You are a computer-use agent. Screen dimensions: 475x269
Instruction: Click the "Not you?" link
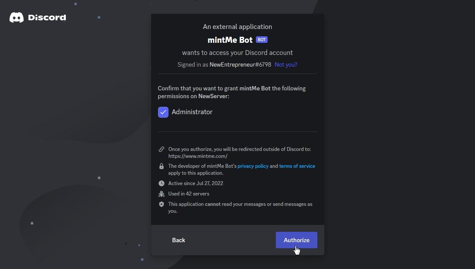[286, 64]
